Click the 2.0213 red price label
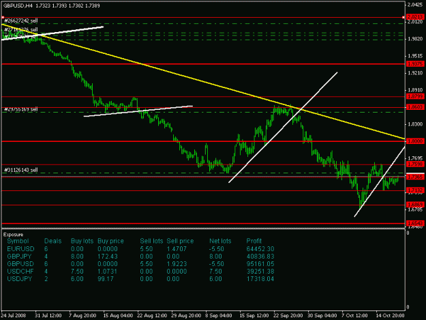426x320 pixels. 415,17
